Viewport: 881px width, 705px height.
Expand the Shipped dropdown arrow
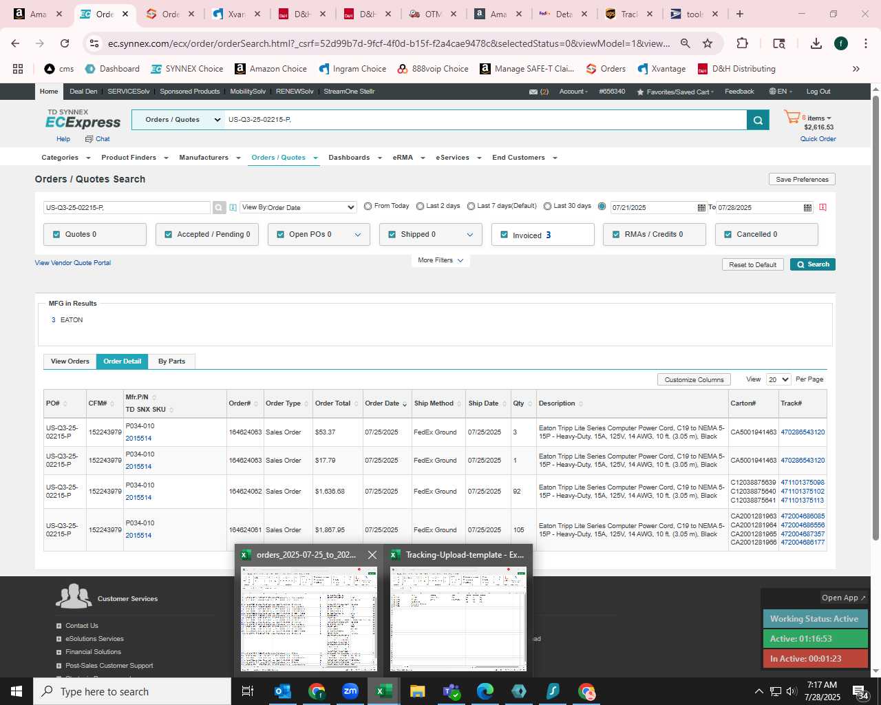click(x=470, y=235)
